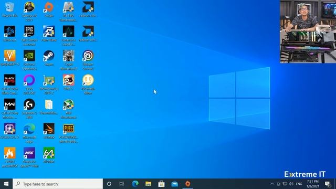Open Cortana from the taskbar

click(x=109, y=184)
